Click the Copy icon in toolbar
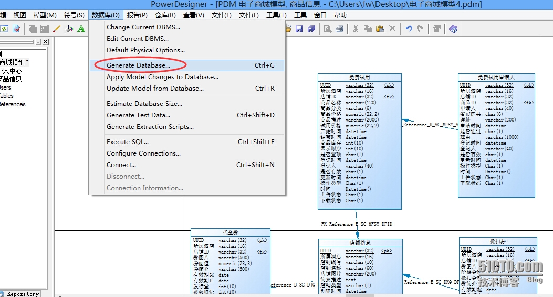This screenshot has height=297, width=553. (368, 29)
